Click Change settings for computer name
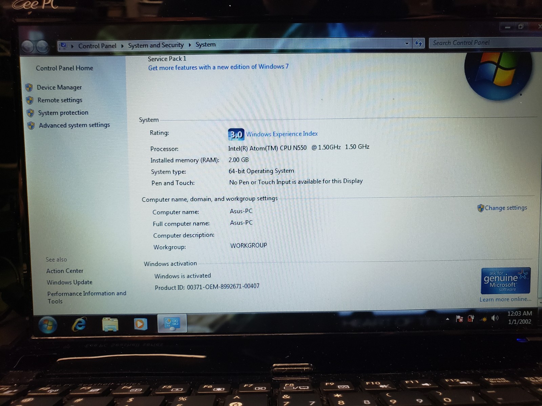 click(506, 208)
